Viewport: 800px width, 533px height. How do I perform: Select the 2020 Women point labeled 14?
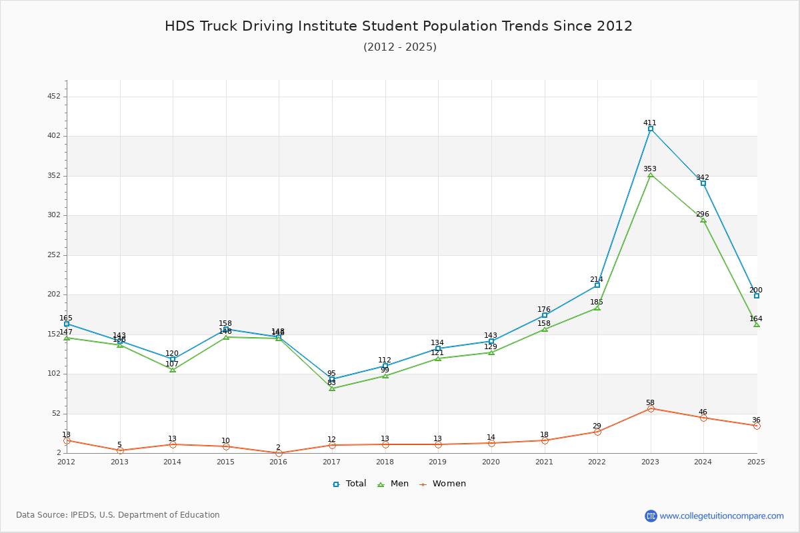[x=491, y=443]
